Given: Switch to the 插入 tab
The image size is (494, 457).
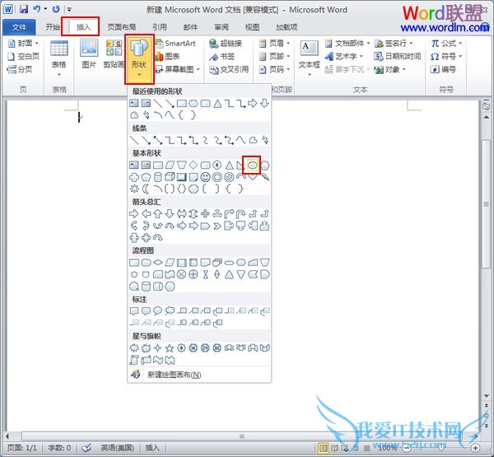Looking at the screenshot, I should pyautogui.click(x=83, y=27).
